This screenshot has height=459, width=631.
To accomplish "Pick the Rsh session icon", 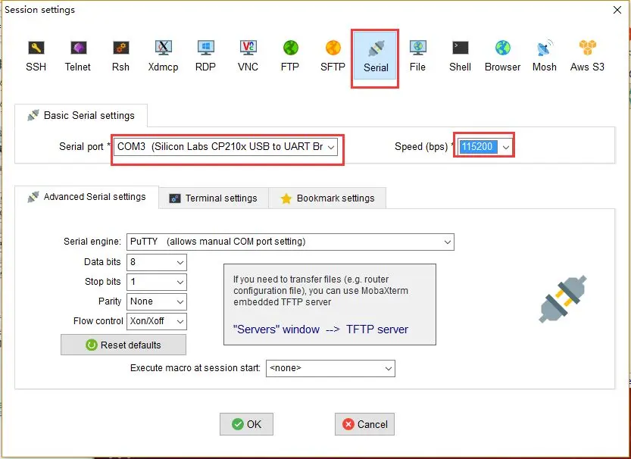I will pyautogui.click(x=120, y=56).
